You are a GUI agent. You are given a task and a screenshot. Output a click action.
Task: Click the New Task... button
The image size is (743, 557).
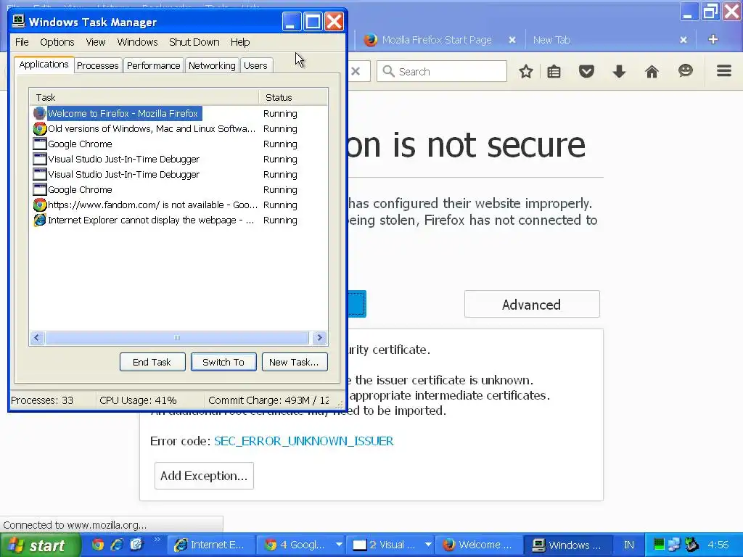[295, 363]
